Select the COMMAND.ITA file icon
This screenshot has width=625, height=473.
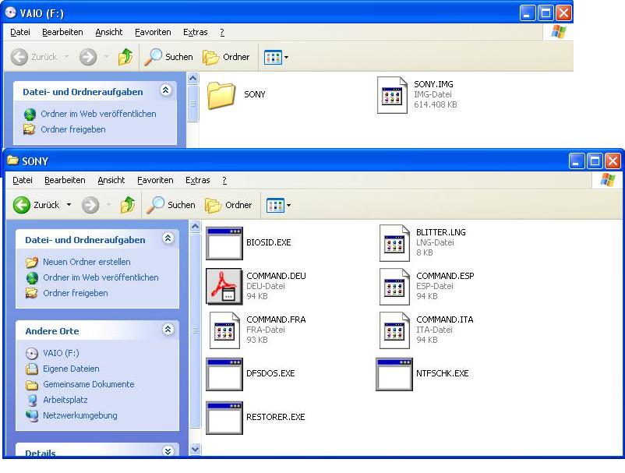(x=394, y=330)
